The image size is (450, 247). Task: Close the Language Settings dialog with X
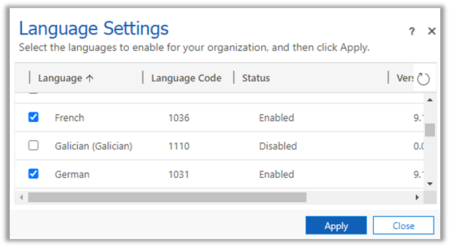point(432,31)
